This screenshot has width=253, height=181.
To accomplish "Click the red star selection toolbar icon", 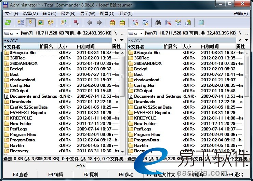I will coord(76,23).
